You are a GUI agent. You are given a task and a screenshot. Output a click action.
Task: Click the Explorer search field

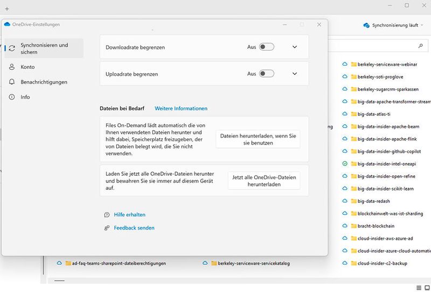[378, 46]
